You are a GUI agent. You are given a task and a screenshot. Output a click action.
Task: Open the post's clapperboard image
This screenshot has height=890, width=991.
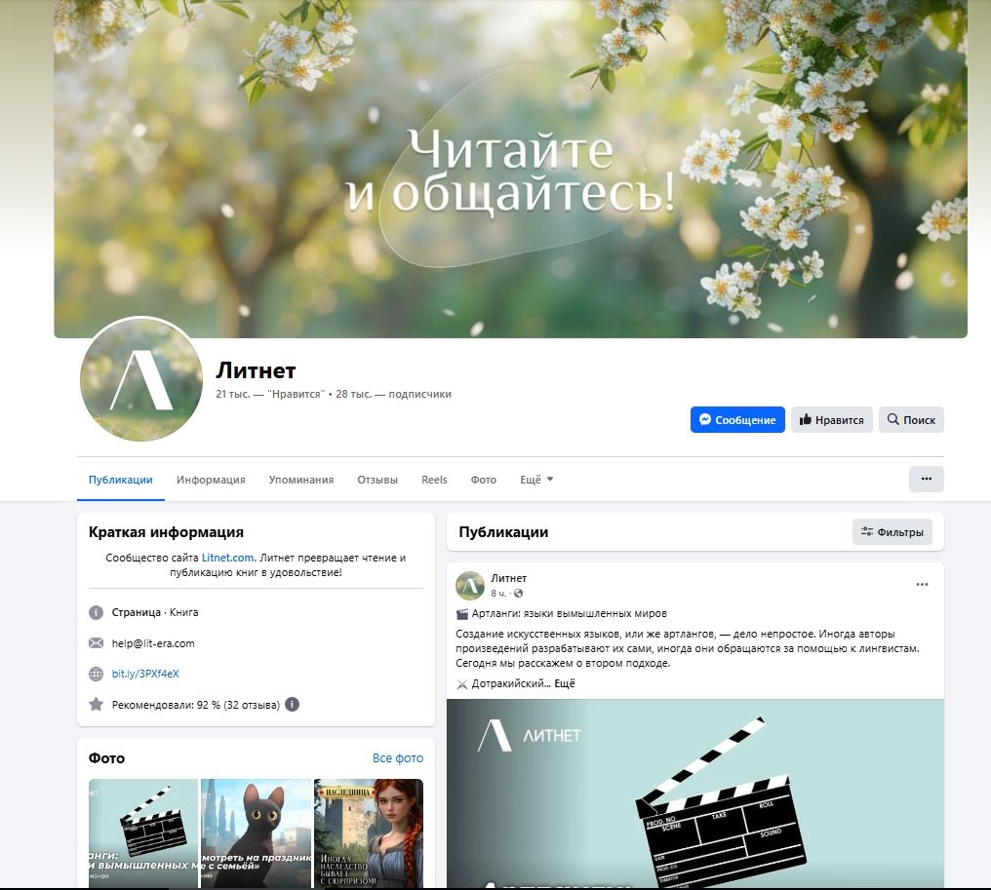pos(695,793)
